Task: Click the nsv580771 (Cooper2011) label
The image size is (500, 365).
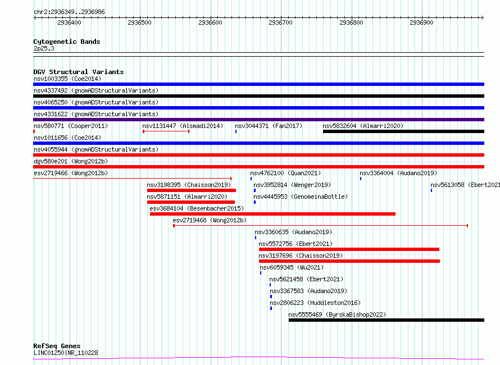Action: click(71, 126)
